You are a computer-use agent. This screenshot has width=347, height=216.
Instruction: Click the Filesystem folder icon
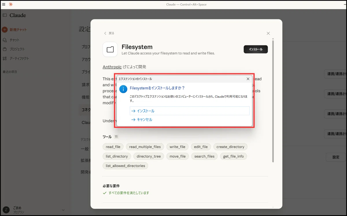coord(110,49)
